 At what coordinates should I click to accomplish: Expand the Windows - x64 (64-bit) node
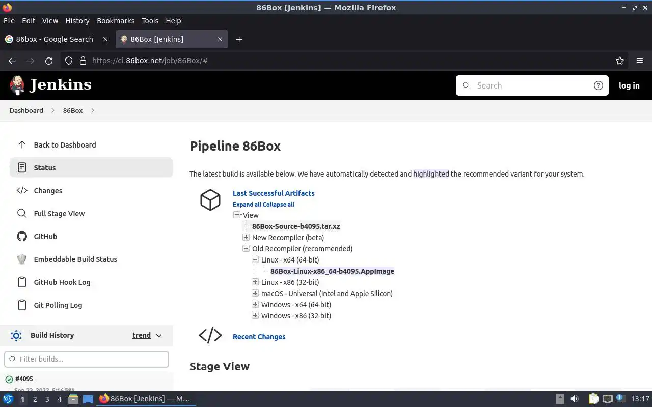pyautogui.click(x=255, y=305)
